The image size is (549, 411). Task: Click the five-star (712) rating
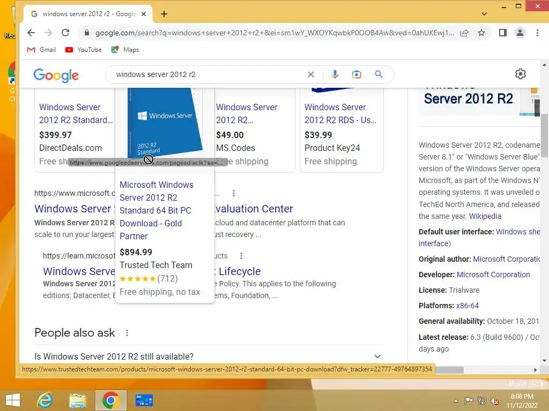point(149,278)
